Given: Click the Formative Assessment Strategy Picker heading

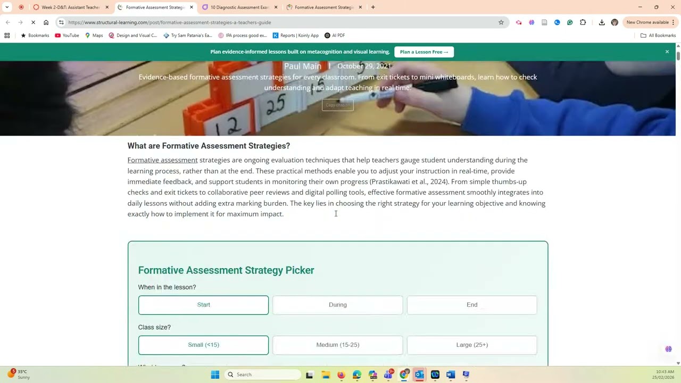Looking at the screenshot, I should [226, 270].
